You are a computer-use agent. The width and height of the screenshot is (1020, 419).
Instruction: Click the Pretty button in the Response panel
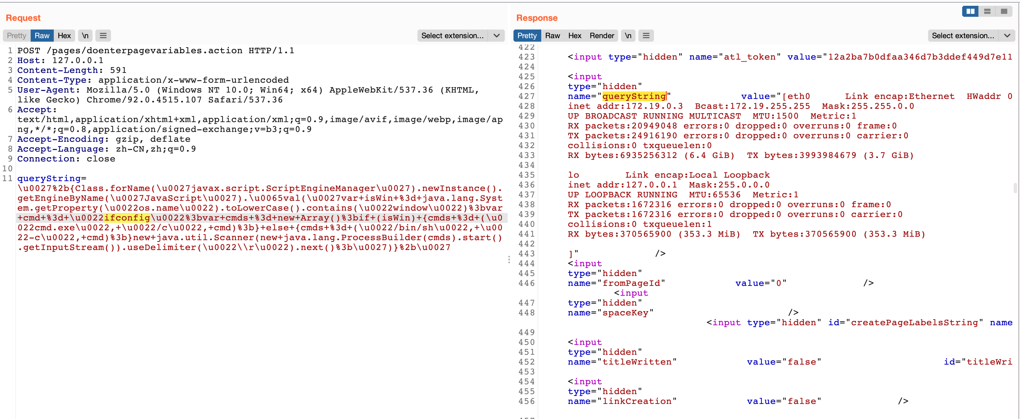point(527,36)
